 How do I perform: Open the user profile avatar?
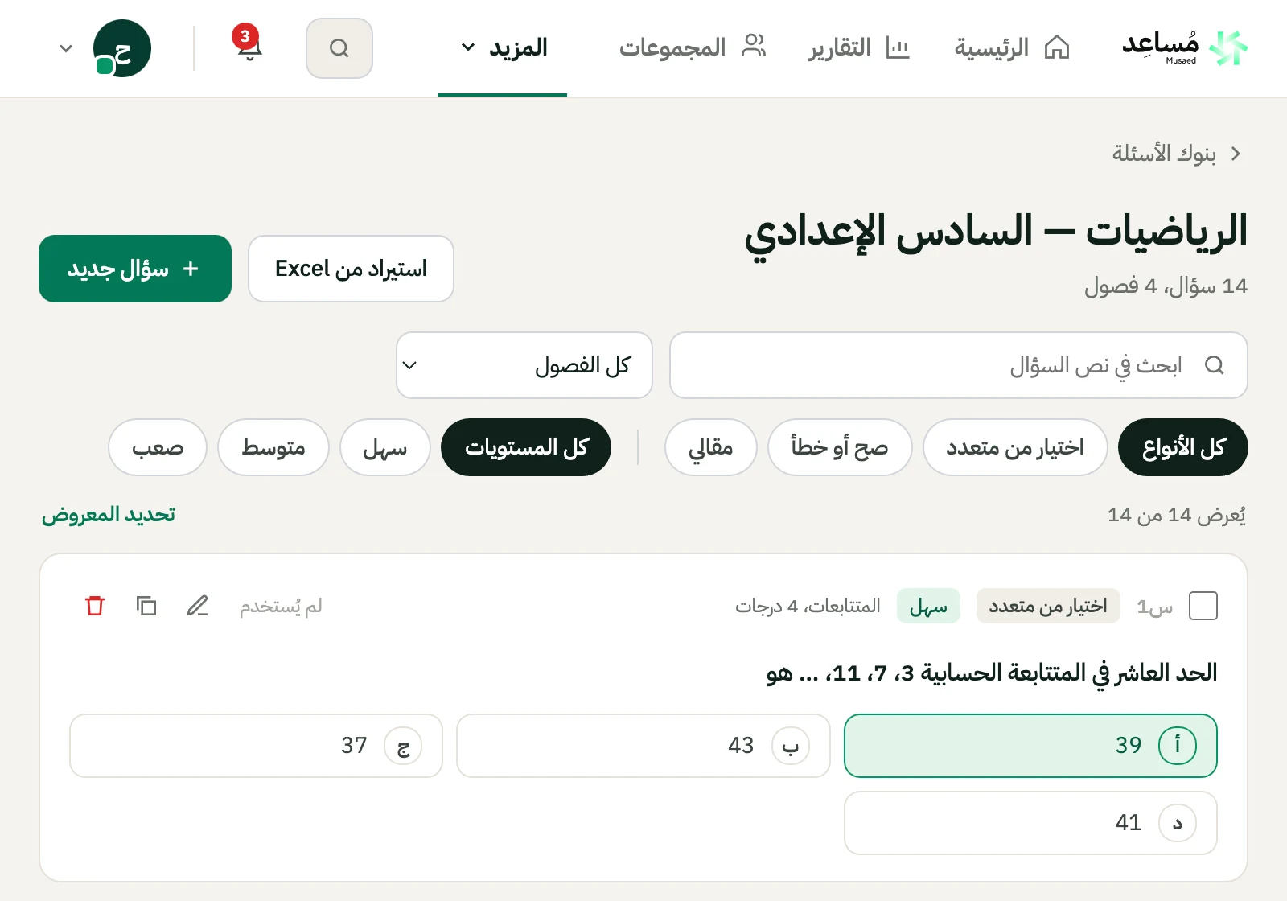click(121, 48)
